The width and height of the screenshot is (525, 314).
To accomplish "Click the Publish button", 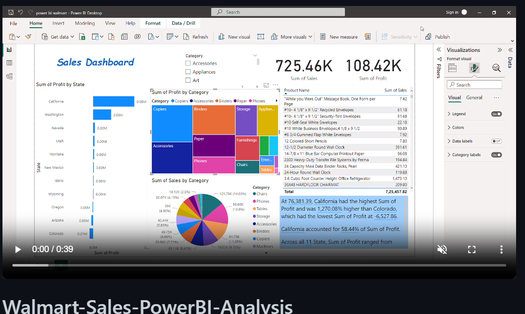I will click(437, 37).
